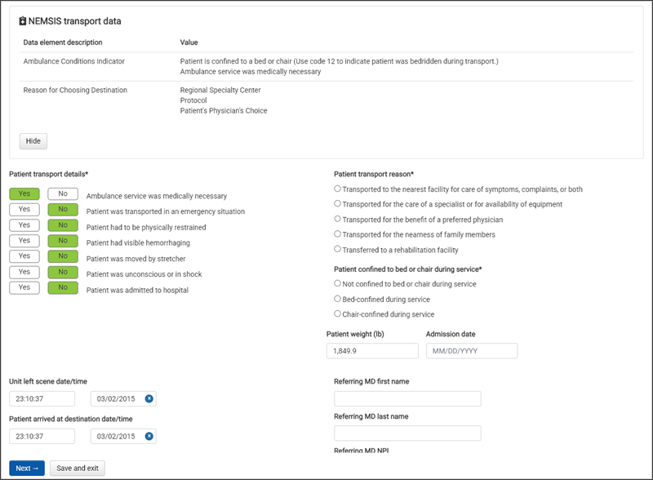
Task: Choose transferred to a rehabilitation facility
Action: pos(338,249)
